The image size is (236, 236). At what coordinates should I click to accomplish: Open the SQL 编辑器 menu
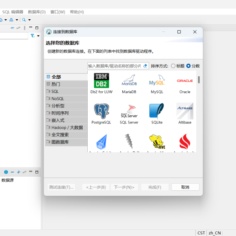pyautogui.click(x=13, y=12)
